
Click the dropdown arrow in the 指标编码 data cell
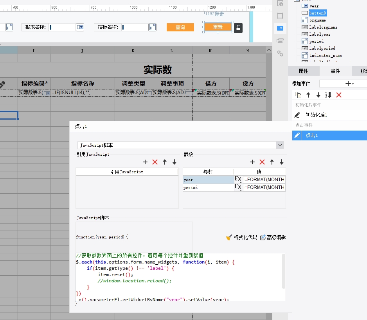click(x=47, y=93)
